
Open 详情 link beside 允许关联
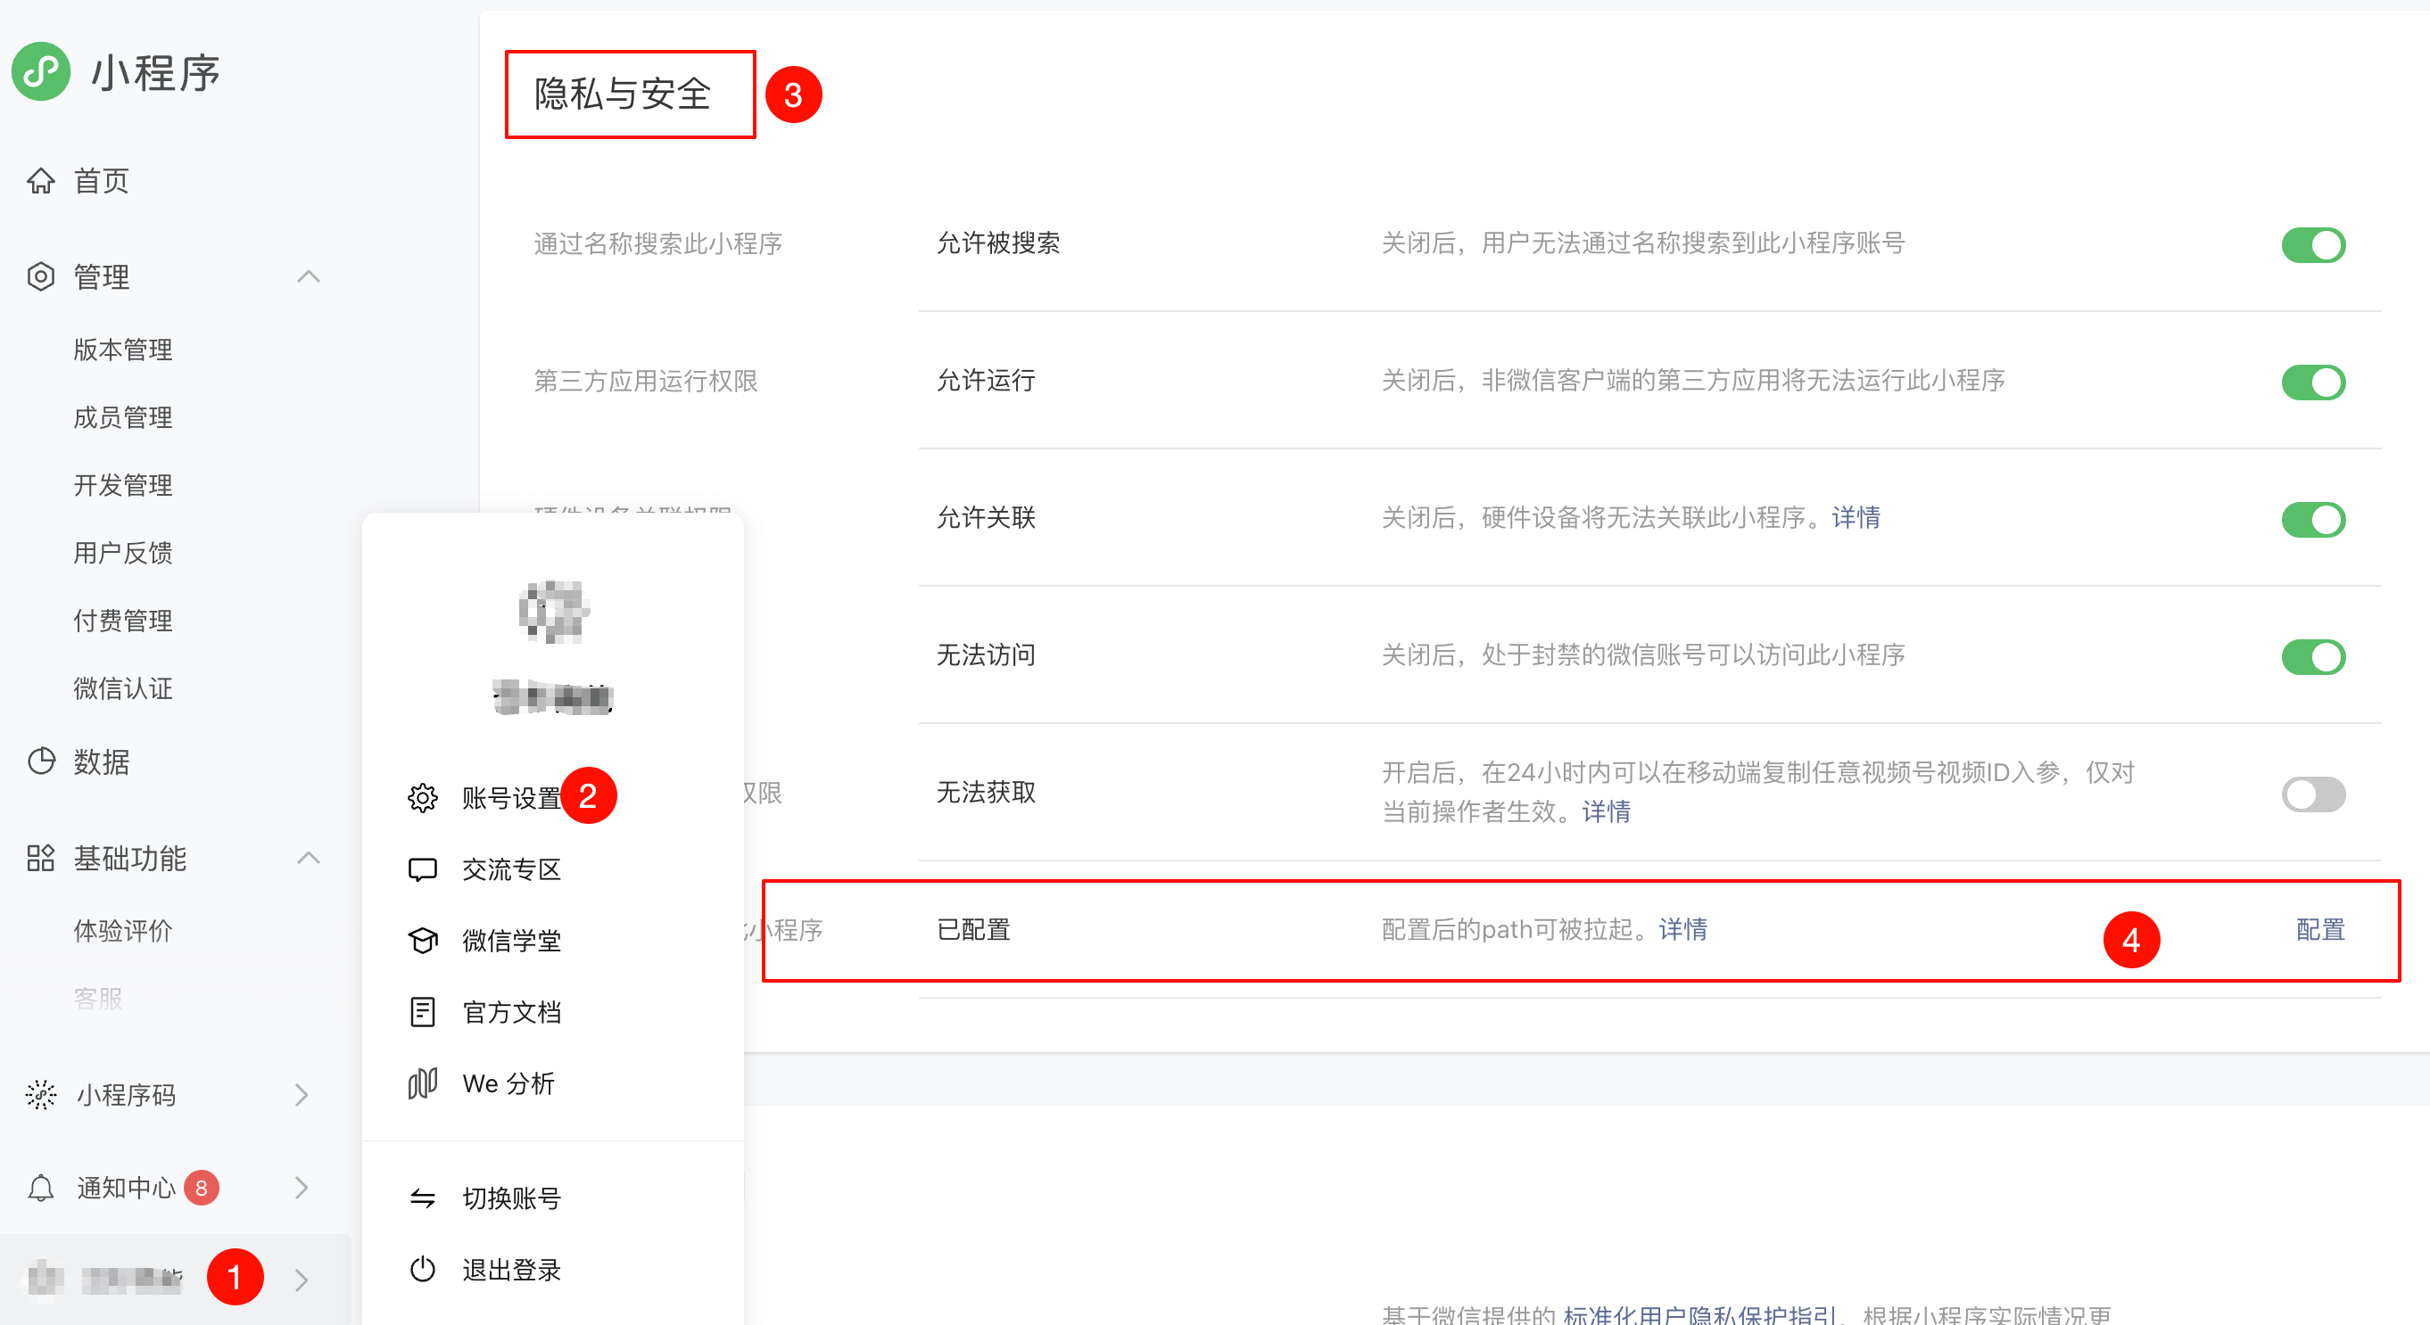1855,517
